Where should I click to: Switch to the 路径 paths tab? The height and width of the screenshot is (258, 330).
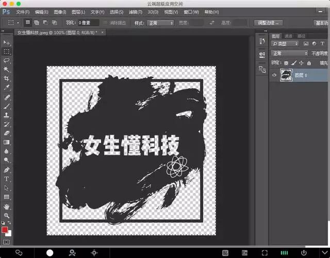pyautogui.click(x=301, y=36)
